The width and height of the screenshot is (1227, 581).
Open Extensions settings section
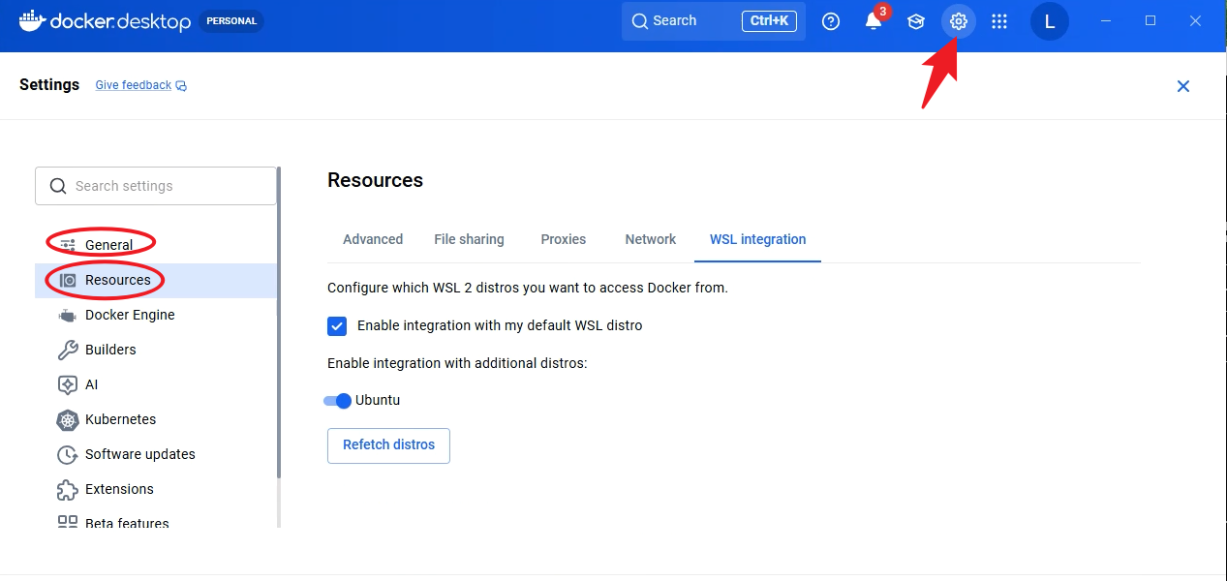pos(156,489)
